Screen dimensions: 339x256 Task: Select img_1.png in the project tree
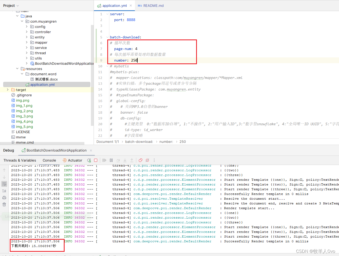(x=22, y=106)
